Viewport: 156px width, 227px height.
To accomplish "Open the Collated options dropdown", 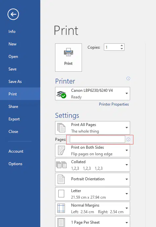I will tap(92, 165).
